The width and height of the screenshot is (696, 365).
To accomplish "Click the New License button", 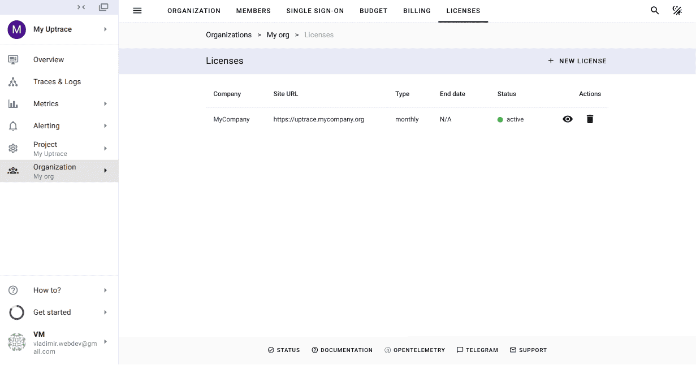I will point(577,61).
